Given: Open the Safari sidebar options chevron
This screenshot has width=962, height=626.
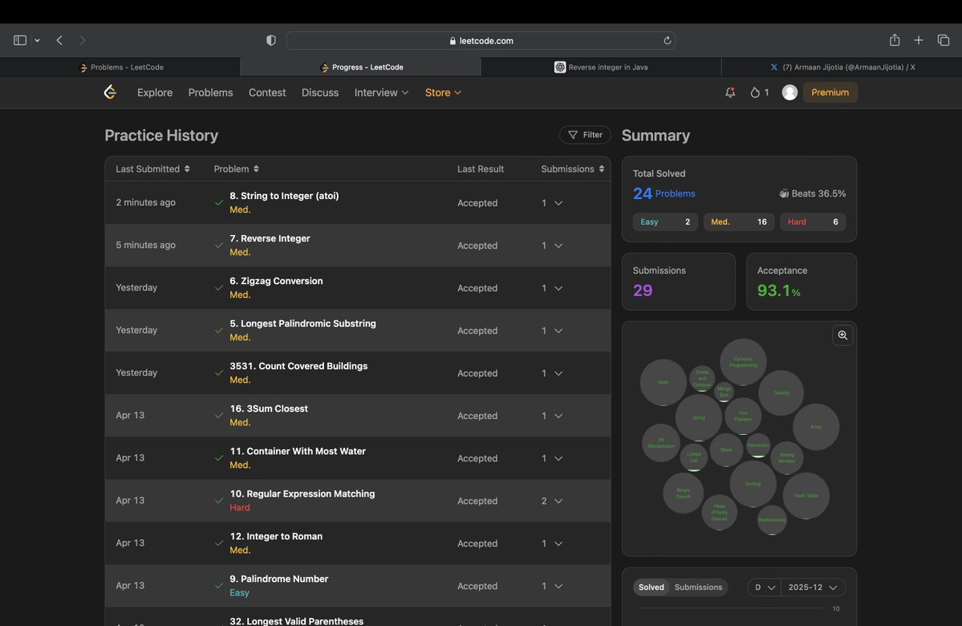Looking at the screenshot, I should pos(38,40).
